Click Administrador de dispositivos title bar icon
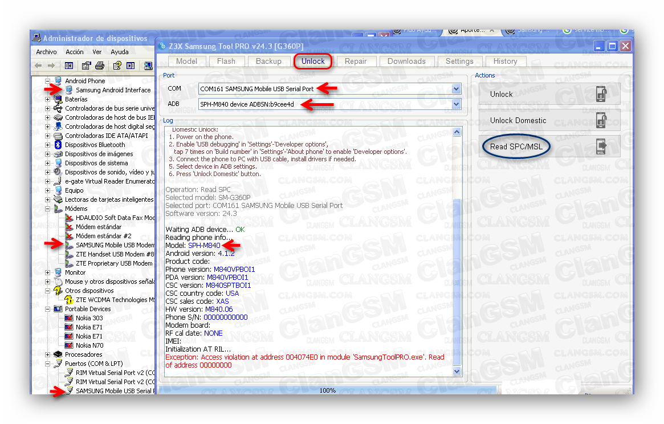This screenshot has width=664, height=424. 37,38
